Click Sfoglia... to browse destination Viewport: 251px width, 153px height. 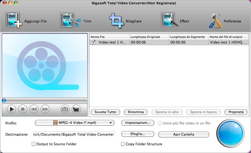pyautogui.click(x=138, y=134)
